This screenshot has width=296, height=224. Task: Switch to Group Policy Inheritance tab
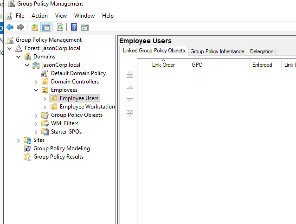click(x=217, y=51)
